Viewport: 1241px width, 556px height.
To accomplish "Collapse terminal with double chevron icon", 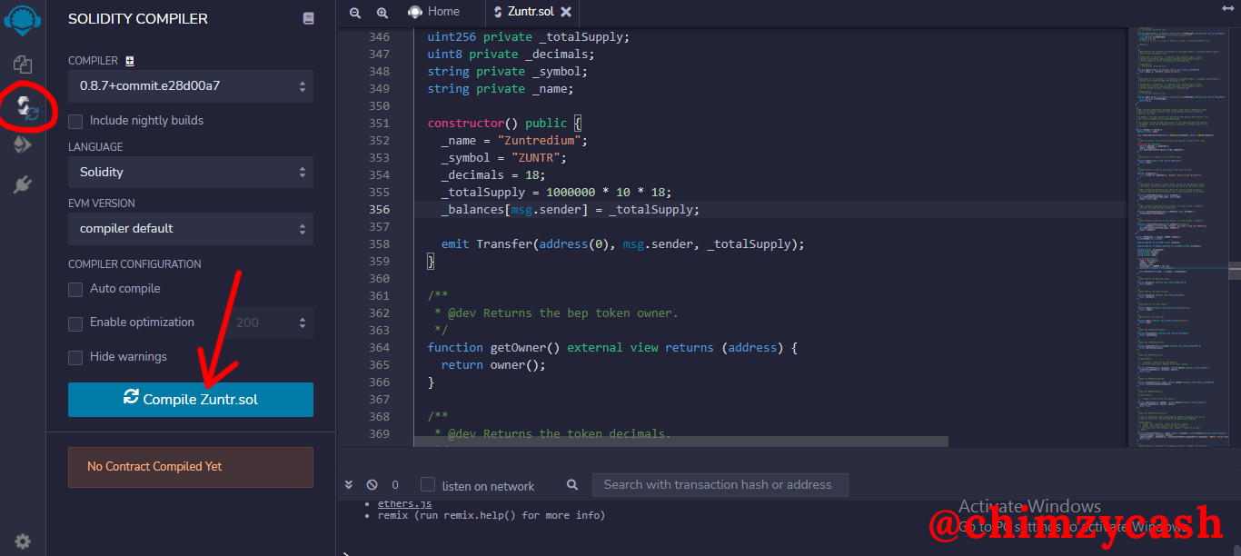I will (349, 485).
